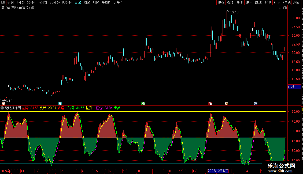
Task: Select the 月线 monthly period tab
Action: [x=96, y=2]
